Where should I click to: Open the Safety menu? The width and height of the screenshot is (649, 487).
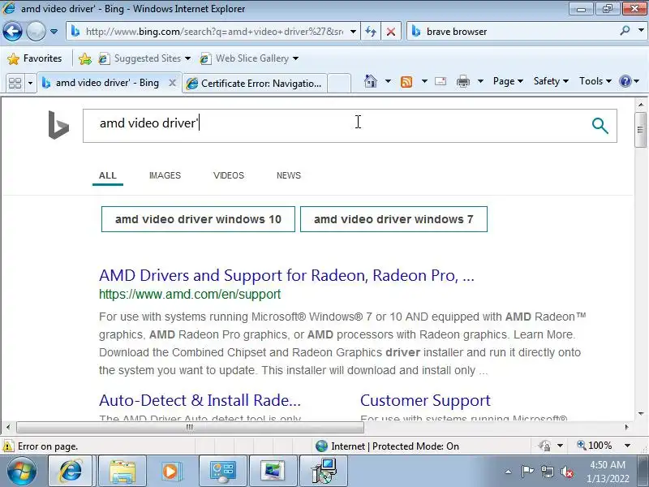(x=551, y=81)
